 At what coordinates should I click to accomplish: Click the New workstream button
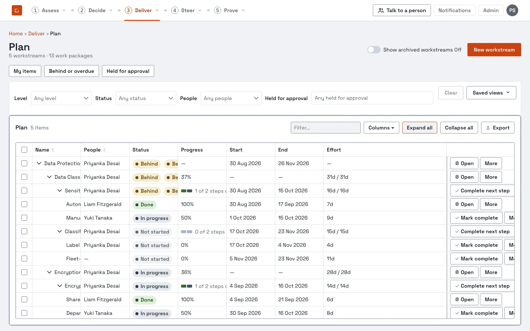pos(494,50)
